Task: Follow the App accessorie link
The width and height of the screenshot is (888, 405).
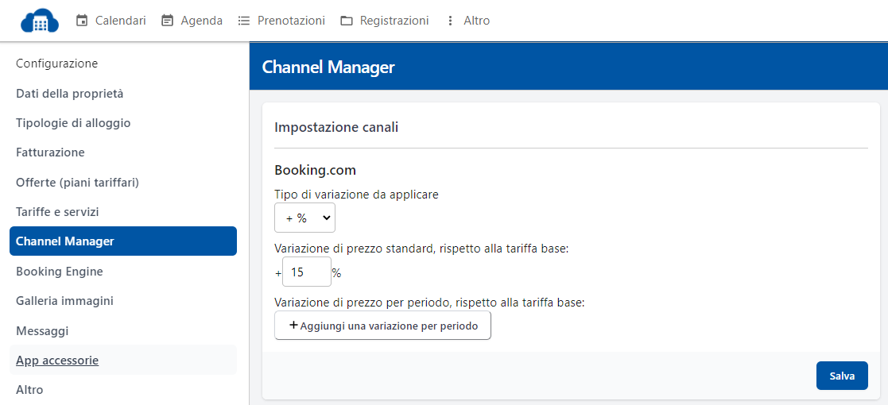Action: pos(57,361)
